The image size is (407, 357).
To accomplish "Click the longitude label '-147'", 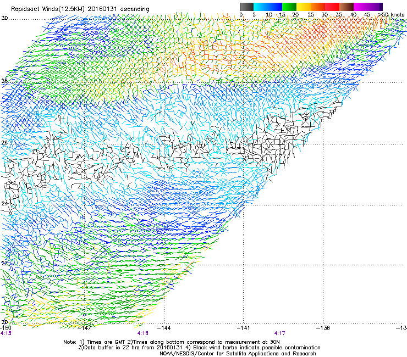I will [85, 328].
